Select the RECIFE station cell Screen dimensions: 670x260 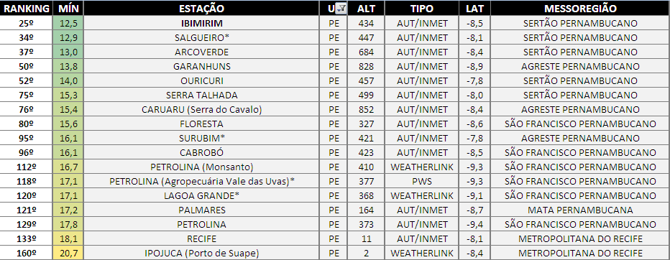tap(201, 238)
